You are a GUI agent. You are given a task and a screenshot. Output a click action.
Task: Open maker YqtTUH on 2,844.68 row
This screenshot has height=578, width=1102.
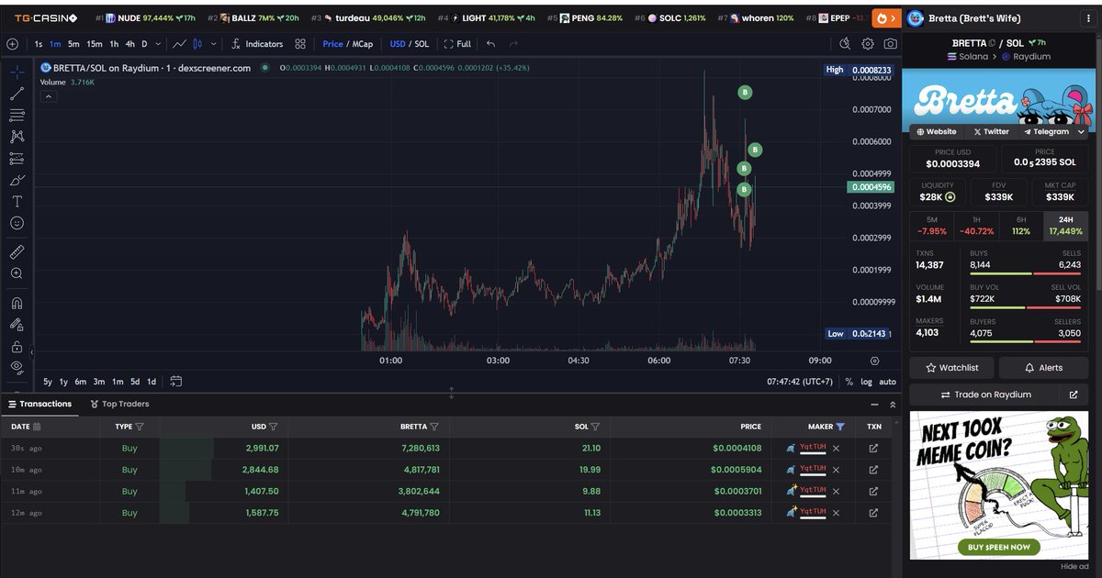pyautogui.click(x=813, y=469)
